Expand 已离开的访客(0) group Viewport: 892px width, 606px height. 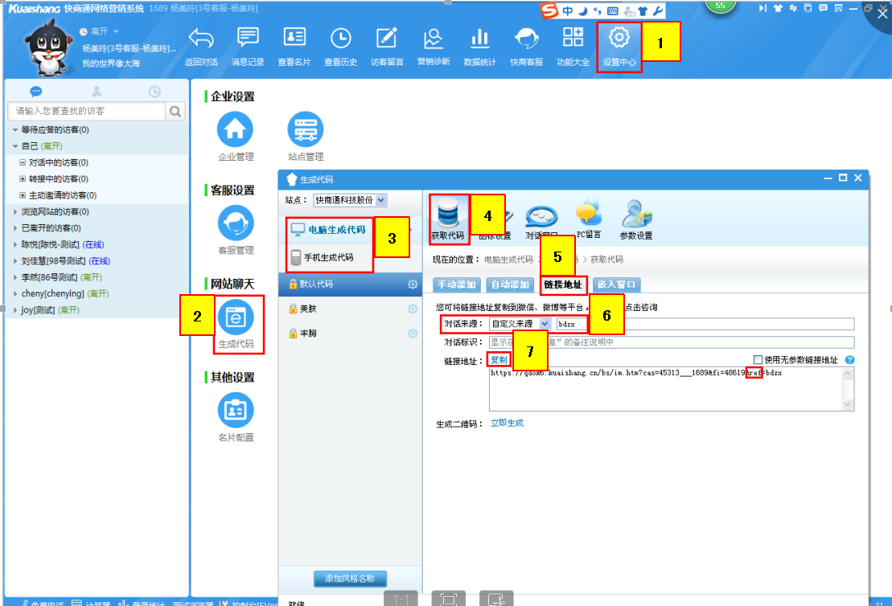pos(15,228)
